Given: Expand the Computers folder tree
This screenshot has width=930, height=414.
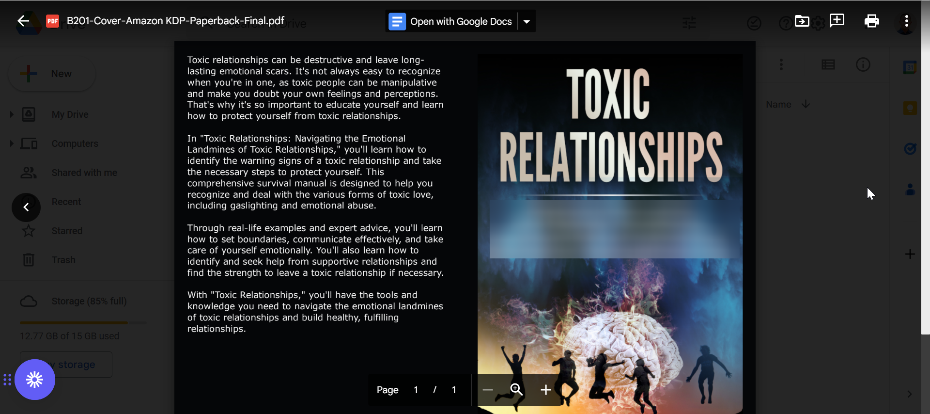Looking at the screenshot, I should pyautogui.click(x=12, y=143).
